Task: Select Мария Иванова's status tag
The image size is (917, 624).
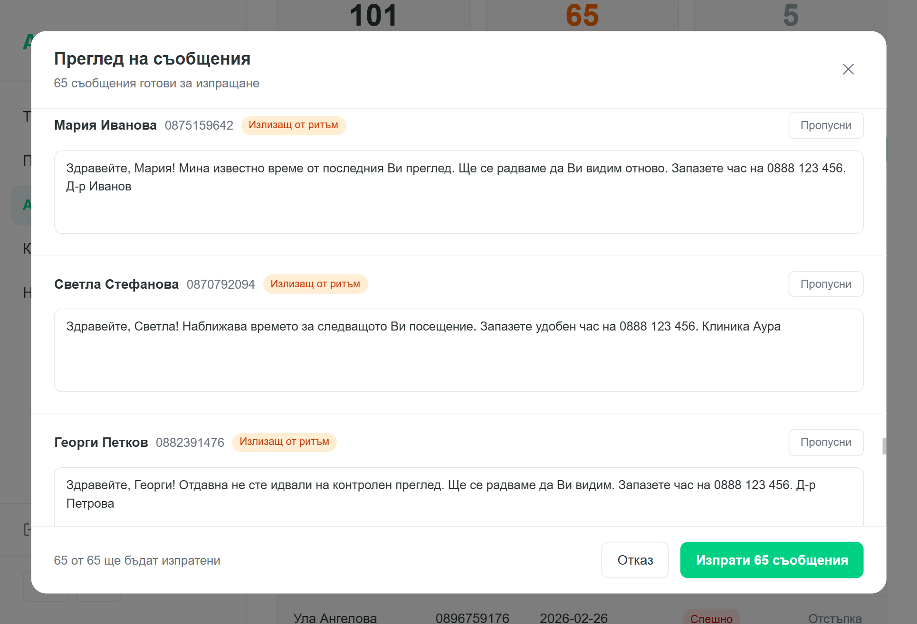Action: tap(293, 125)
